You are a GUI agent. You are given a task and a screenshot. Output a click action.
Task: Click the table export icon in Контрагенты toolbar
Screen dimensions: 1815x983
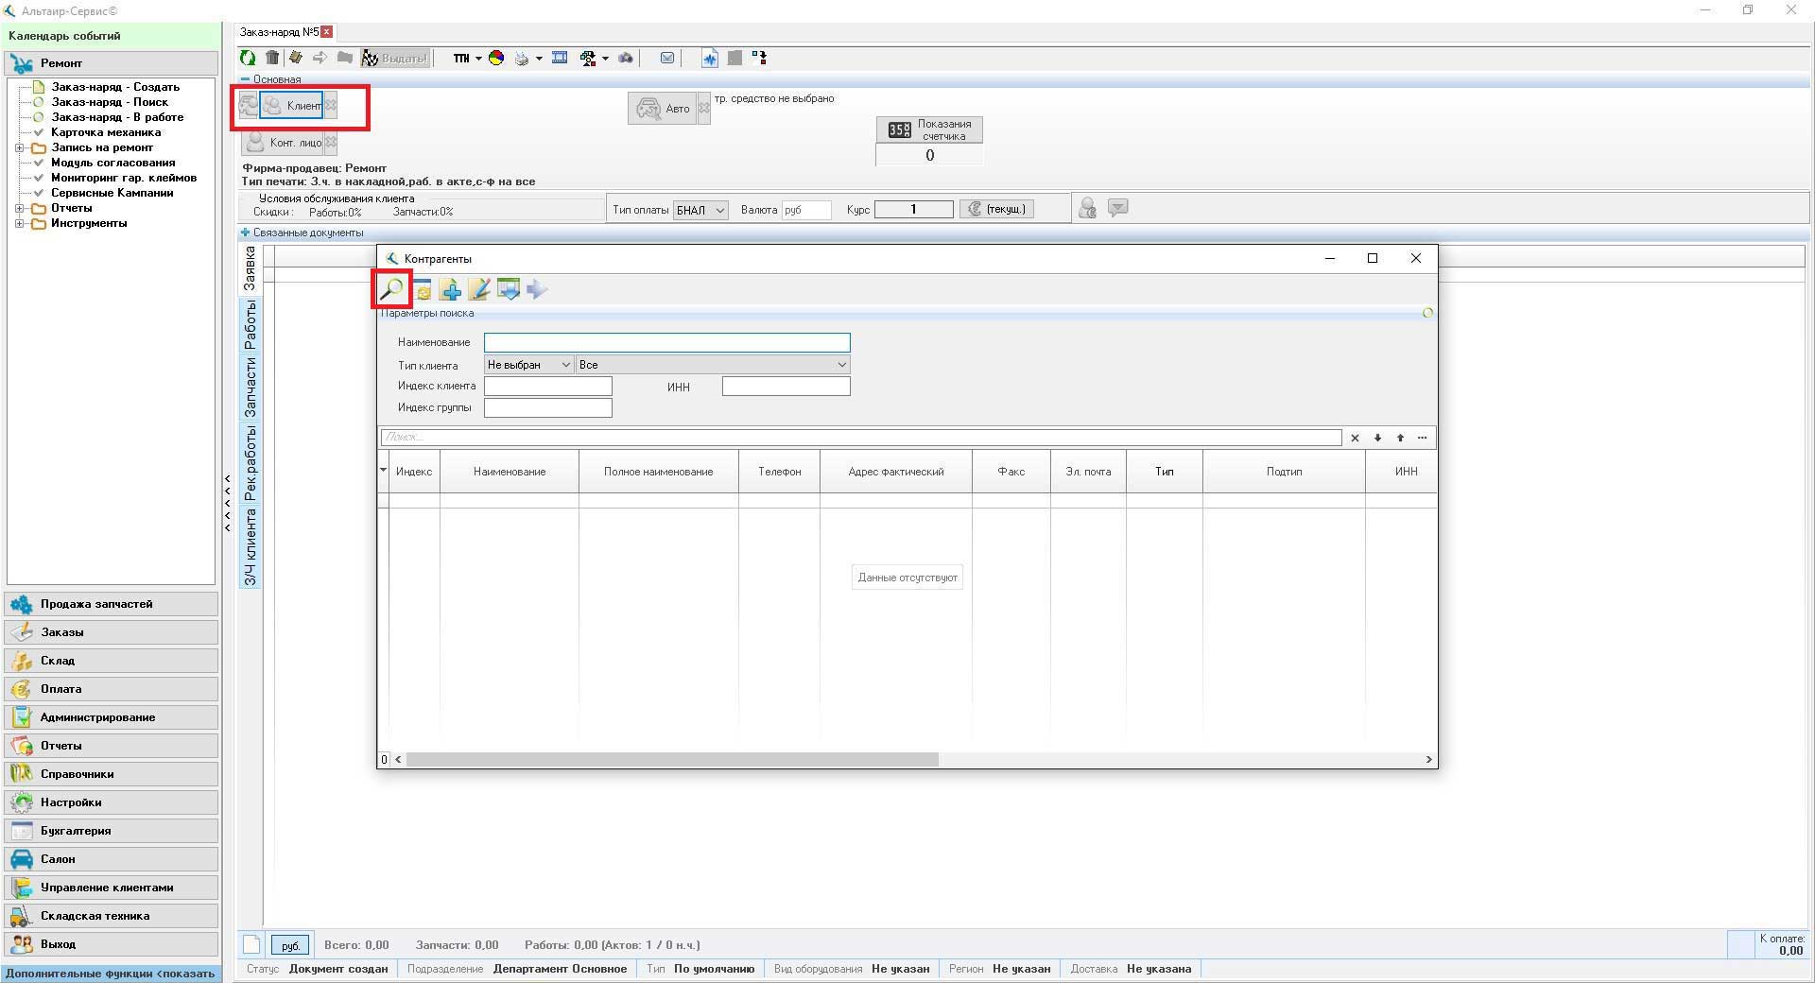pyautogui.click(x=509, y=289)
